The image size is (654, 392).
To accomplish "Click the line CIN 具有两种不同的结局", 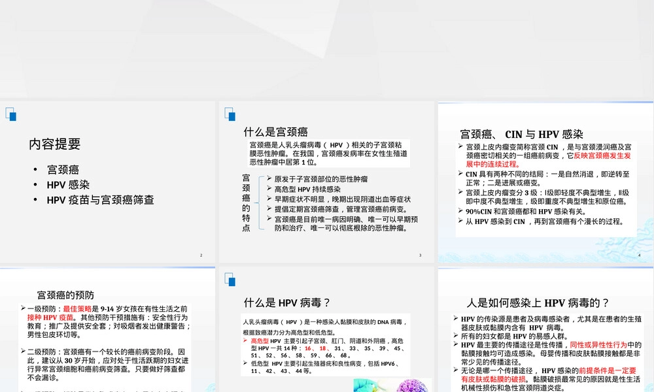I will [547, 178].
